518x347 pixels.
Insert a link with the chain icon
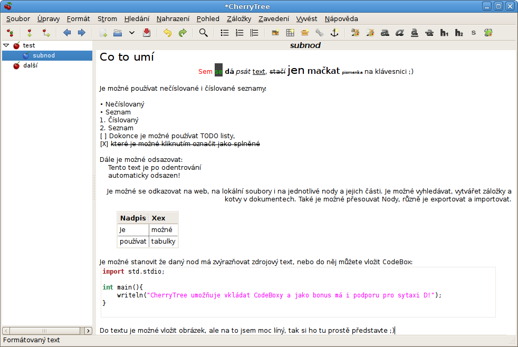click(320, 33)
